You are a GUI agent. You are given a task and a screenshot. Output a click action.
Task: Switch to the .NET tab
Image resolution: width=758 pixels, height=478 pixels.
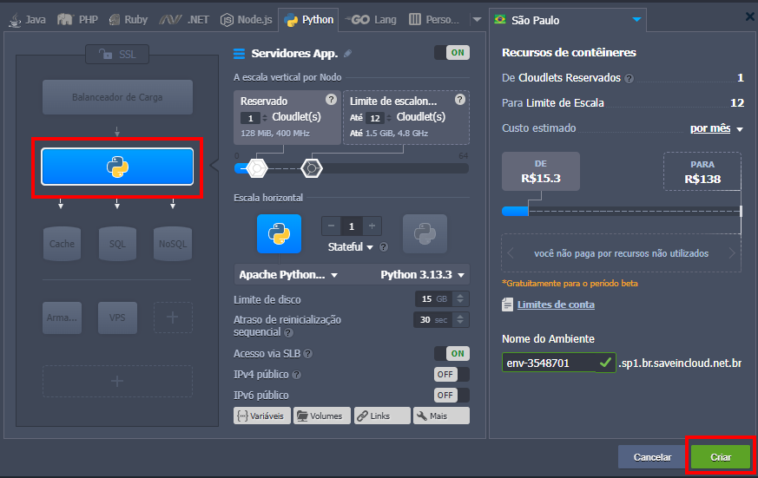[184, 20]
